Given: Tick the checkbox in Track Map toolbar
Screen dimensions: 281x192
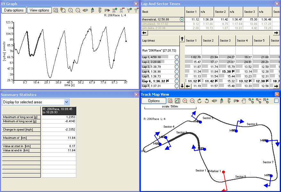Looking at the screenshot, I should coord(276,101).
